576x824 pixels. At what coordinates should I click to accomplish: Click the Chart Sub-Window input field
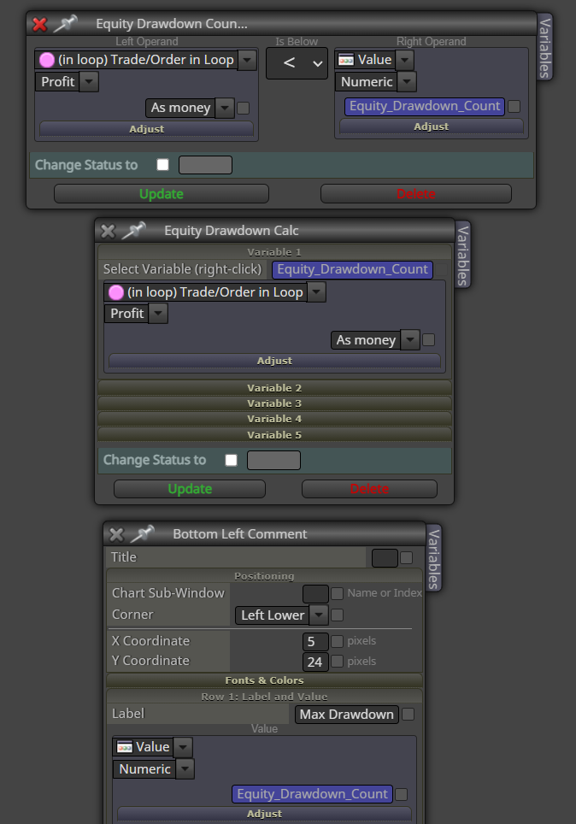tap(315, 594)
